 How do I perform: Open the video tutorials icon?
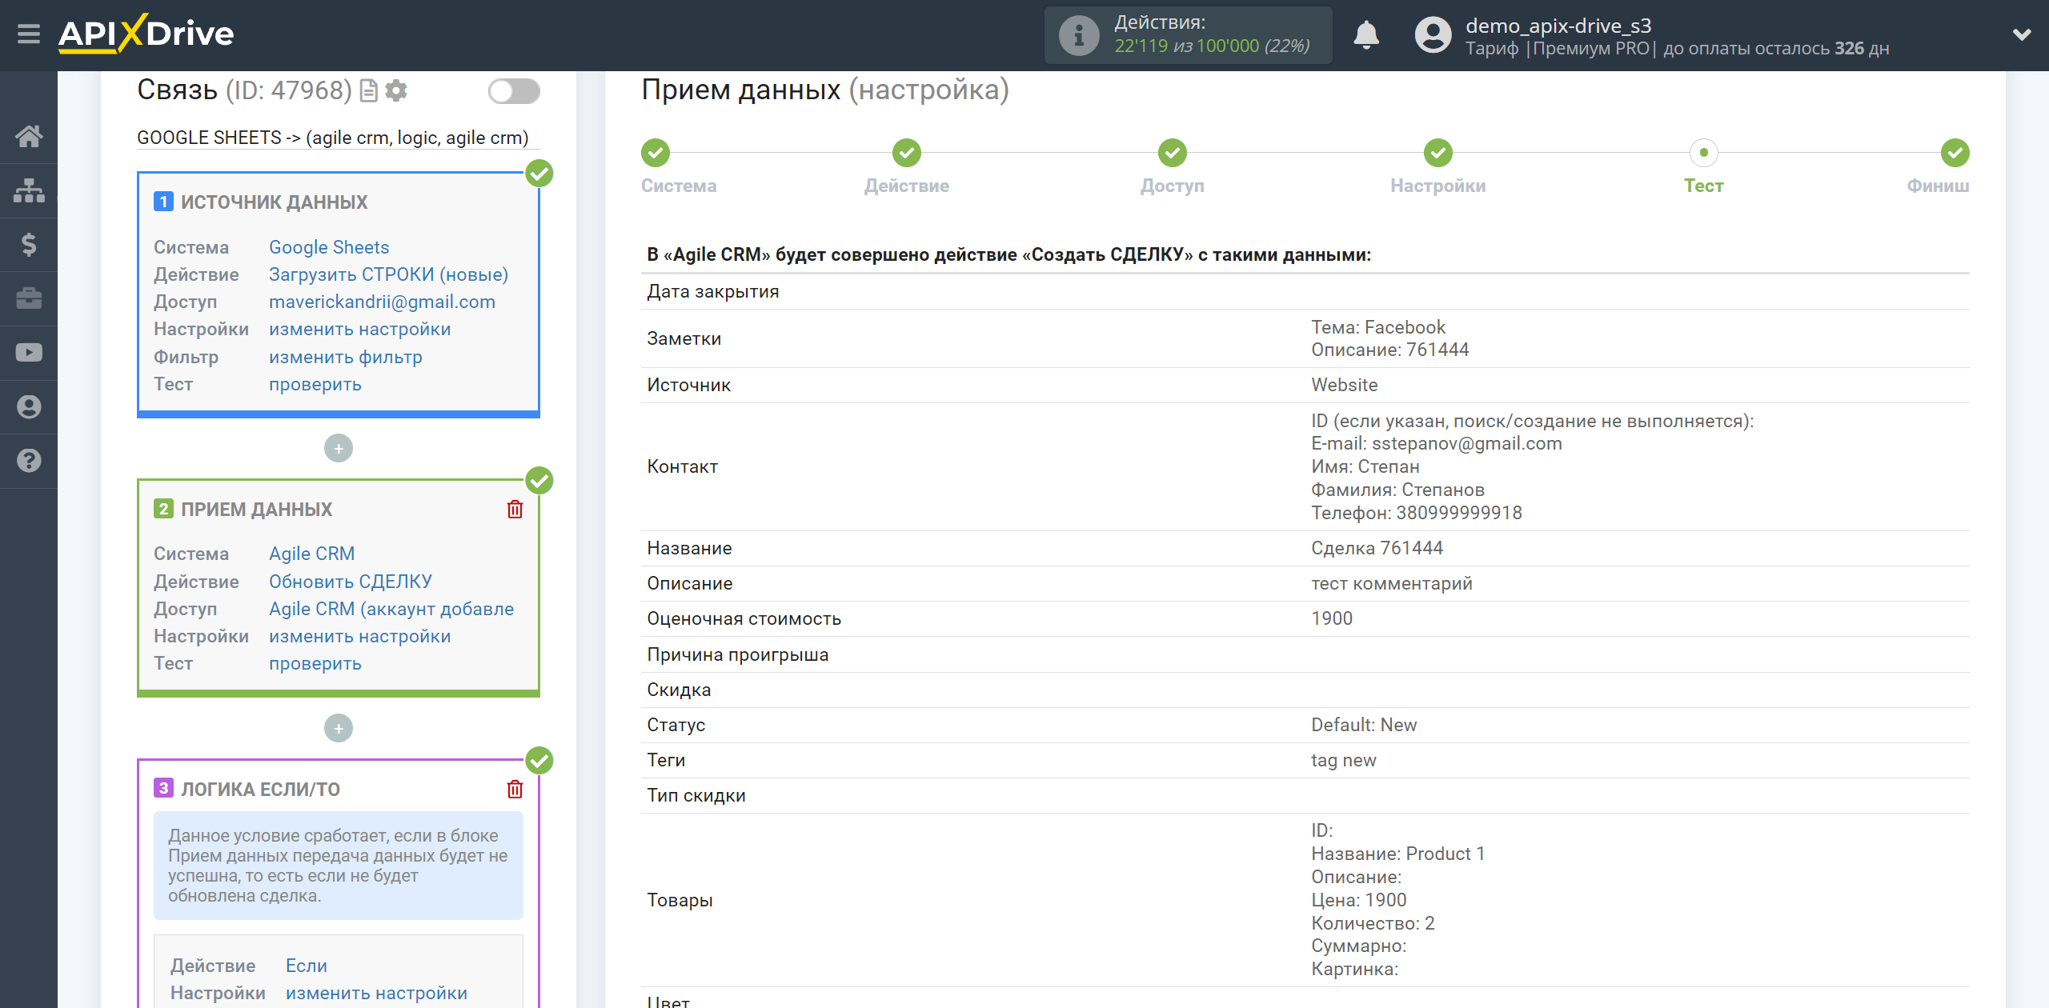pos(29,353)
